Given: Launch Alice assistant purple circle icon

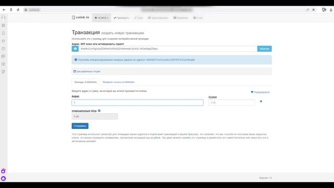Looking at the screenshot, I should 3,179.
